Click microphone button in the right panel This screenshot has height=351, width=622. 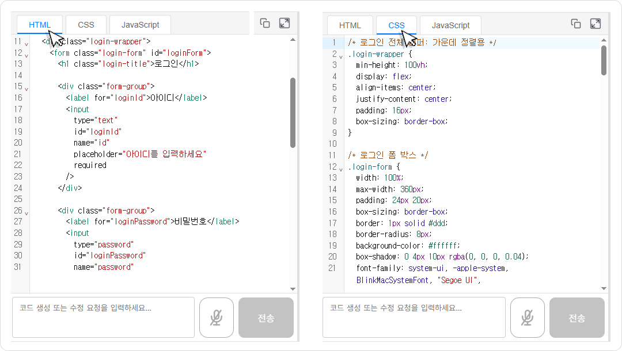pyautogui.click(x=527, y=318)
